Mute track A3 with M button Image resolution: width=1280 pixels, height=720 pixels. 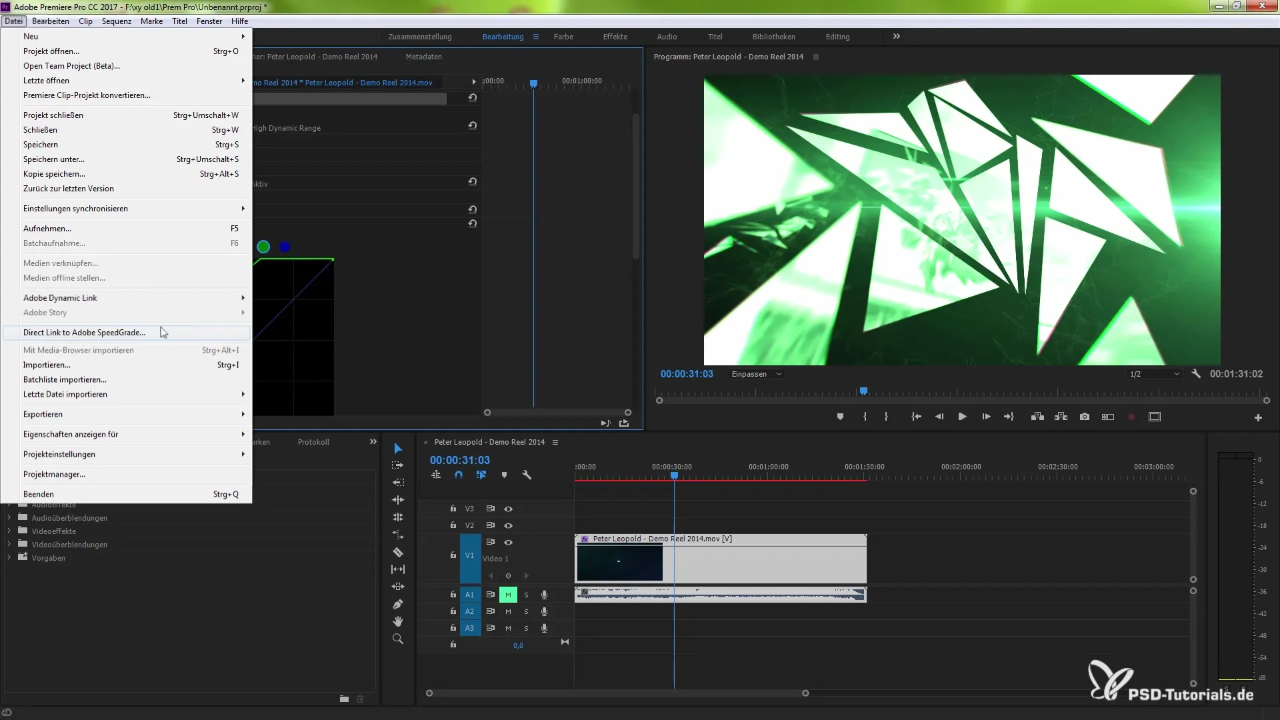coord(508,628)
